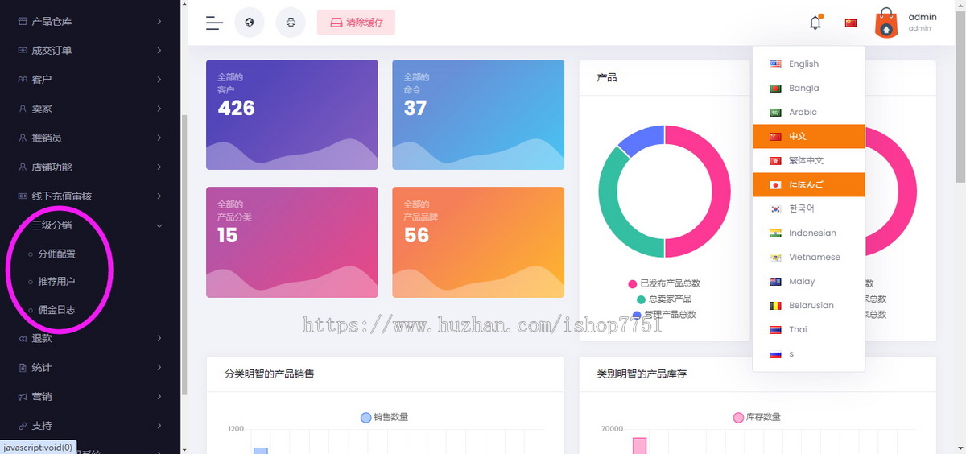Click the hamburger menu toggle icon
Screen dimensions: 966x454
(214, 23)
